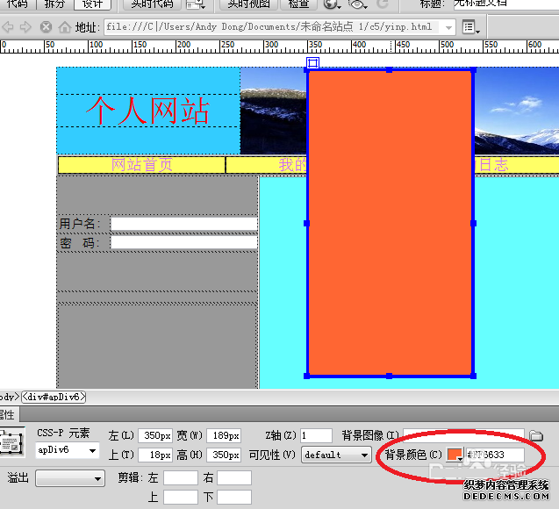Open the globe preview-in-browser icon menu

tap(332, 4)
